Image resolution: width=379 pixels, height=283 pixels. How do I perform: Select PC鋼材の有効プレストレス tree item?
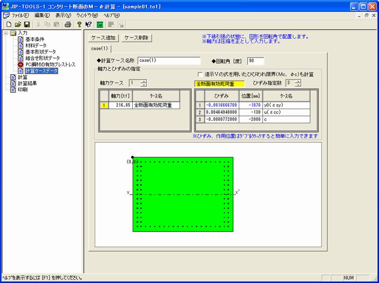(x=50, y=64)
